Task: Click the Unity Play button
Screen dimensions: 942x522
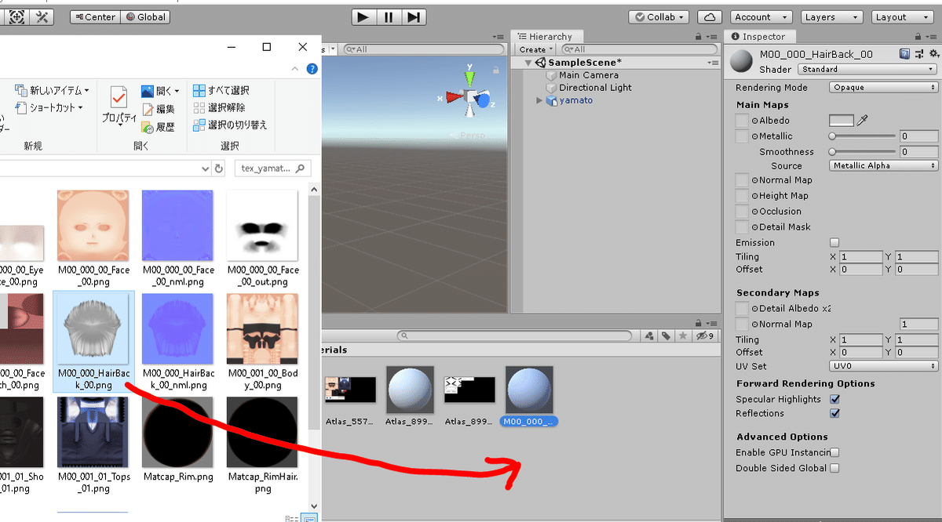Action: 362,16
